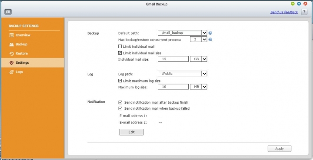Open the Log path dropdown

point(204,74)
